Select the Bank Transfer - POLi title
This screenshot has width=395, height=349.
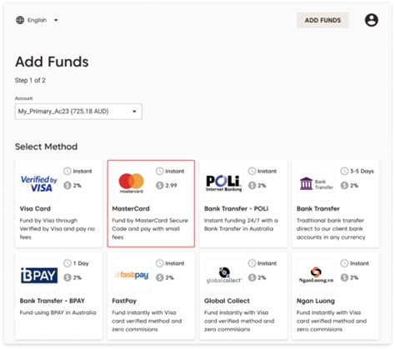click(x=236, y=208)
